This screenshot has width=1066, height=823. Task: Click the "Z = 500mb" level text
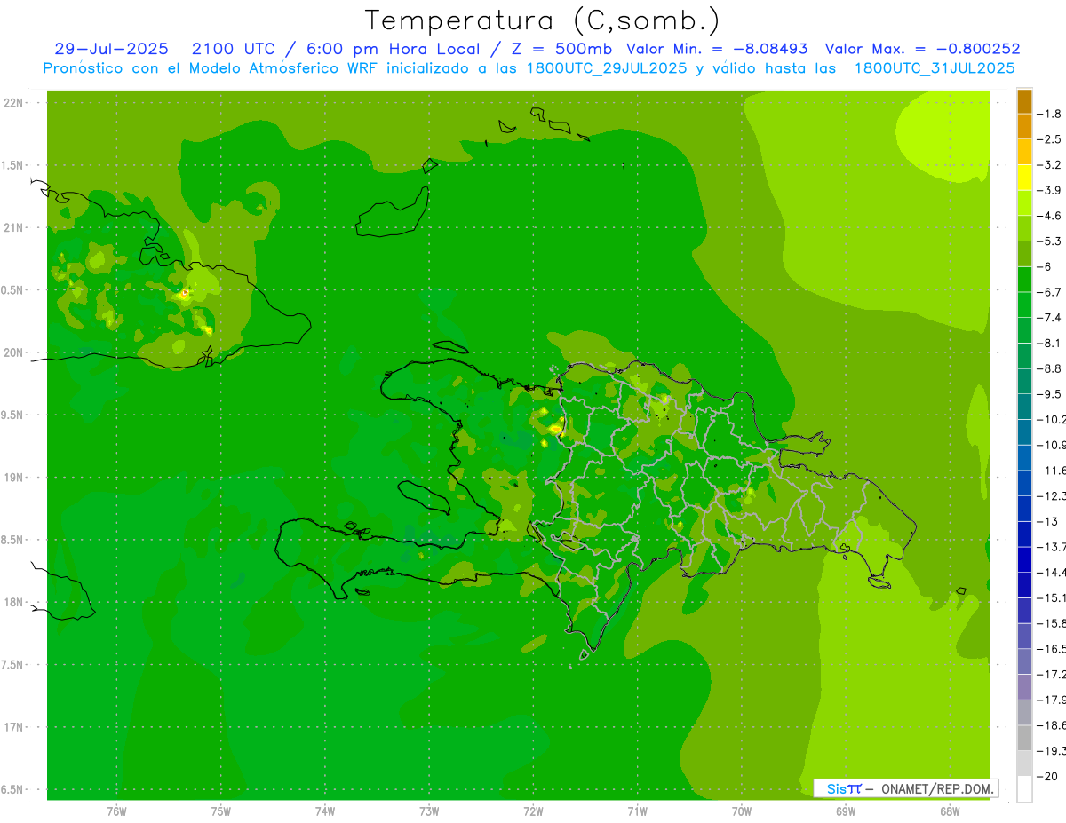click(558, 49)
